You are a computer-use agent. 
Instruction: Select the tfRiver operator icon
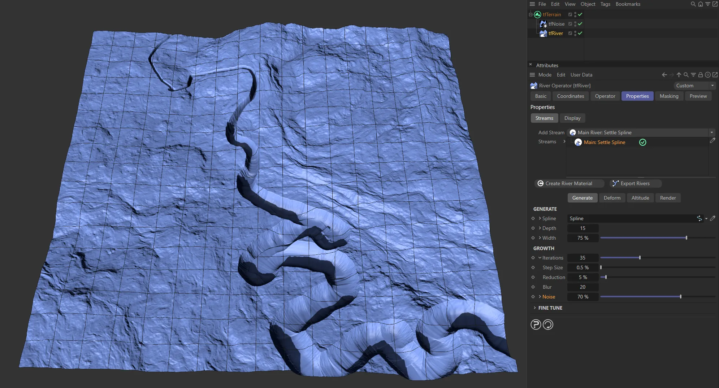(x=544, y=33)
